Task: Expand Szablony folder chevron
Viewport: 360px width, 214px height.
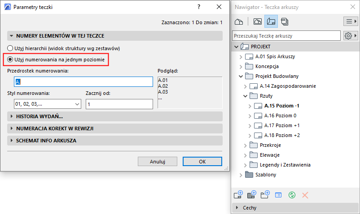Action: coord(241,175)
